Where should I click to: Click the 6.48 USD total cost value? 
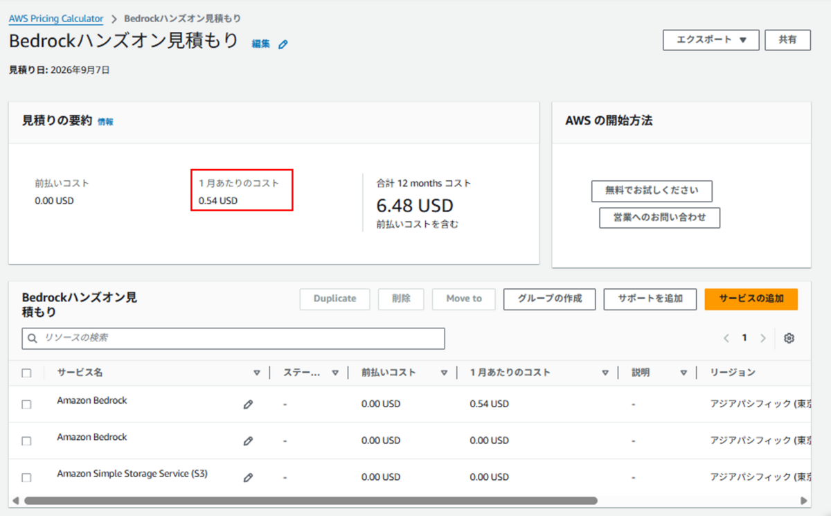pos(415,206)
